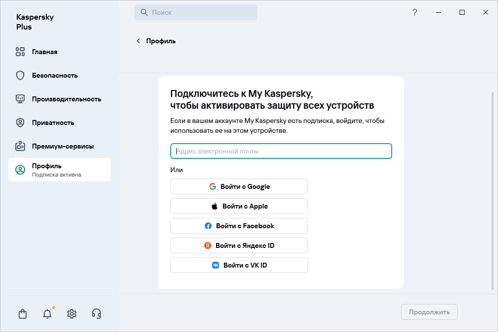Click the Приватность icon in sidebar
Image resolution: width=498 pixels, height=332 pixels.
click(x=20, y=122)
